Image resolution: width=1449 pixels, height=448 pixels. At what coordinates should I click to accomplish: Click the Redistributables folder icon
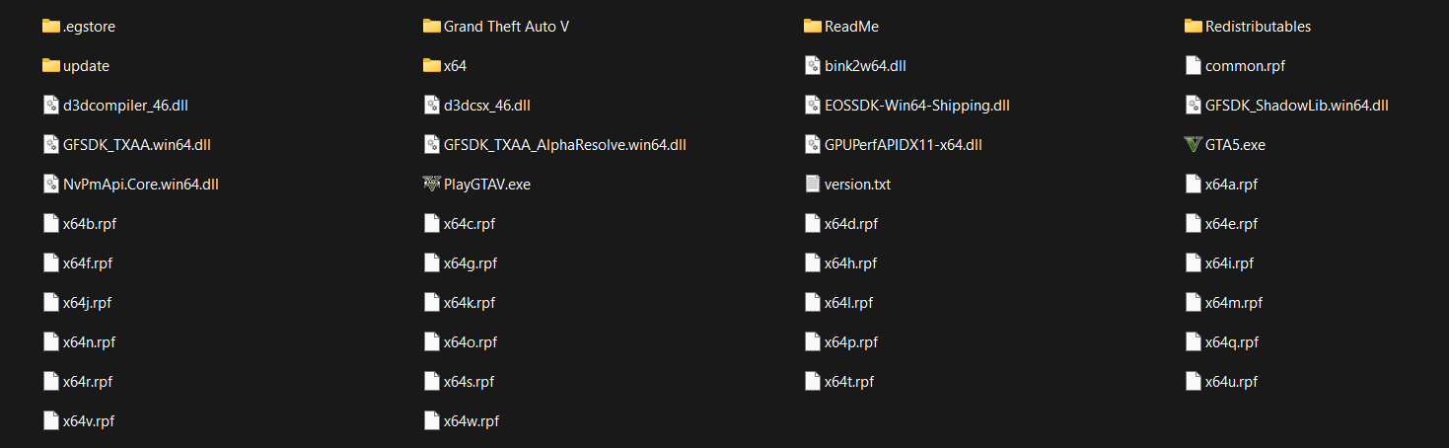coord(1193,27)
